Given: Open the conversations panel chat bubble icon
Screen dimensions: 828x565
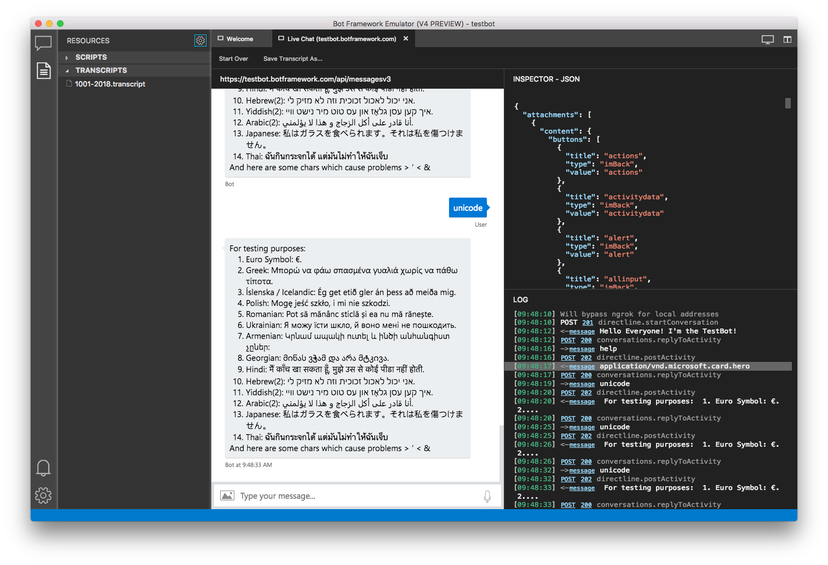Looking at the screenshot, I should 43,43.
